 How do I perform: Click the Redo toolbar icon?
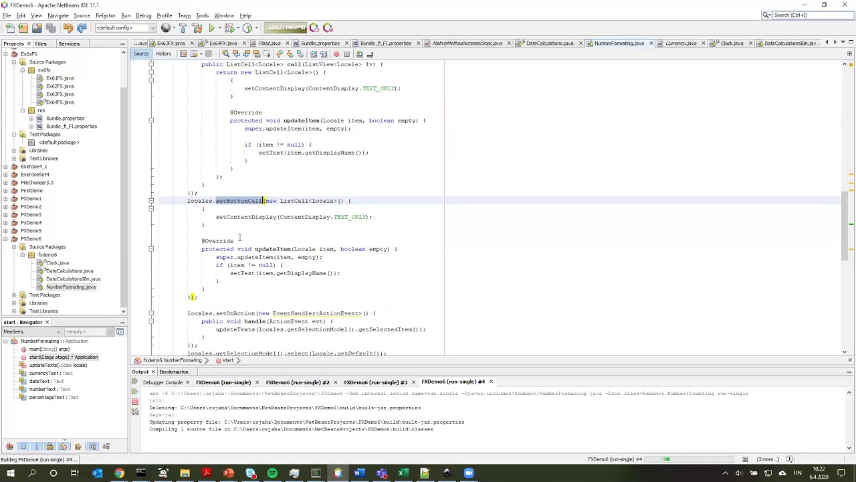tap(82, 27)
